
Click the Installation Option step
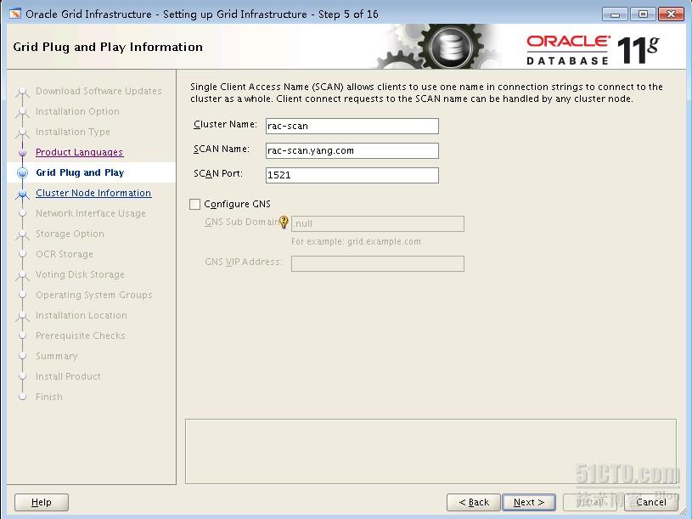click(77, 111)
